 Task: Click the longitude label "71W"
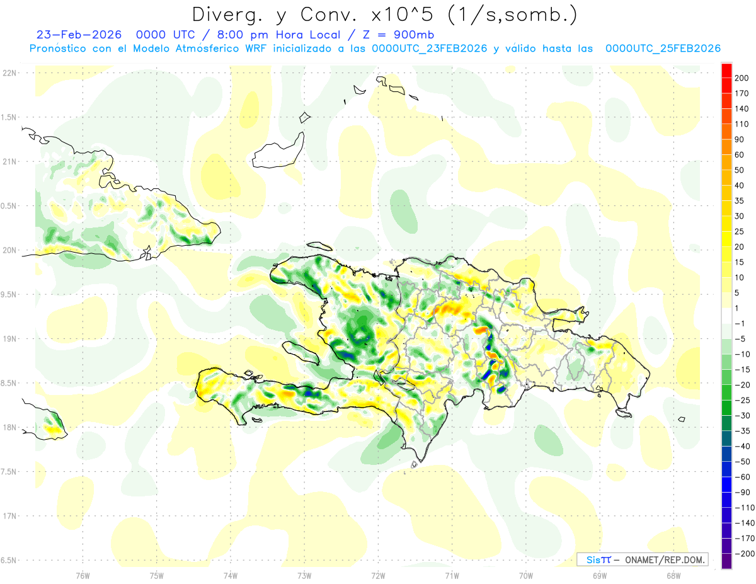[452, 576]
